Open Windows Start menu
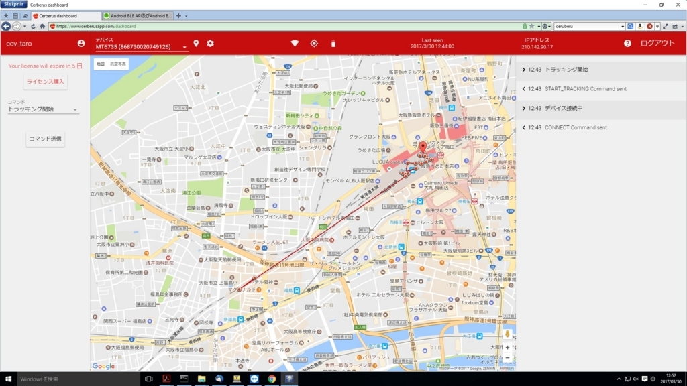The image size is (687, 386). 8,379
